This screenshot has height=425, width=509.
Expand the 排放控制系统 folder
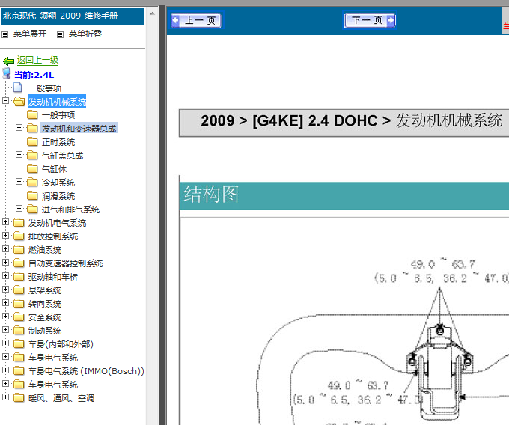[5, 235]
